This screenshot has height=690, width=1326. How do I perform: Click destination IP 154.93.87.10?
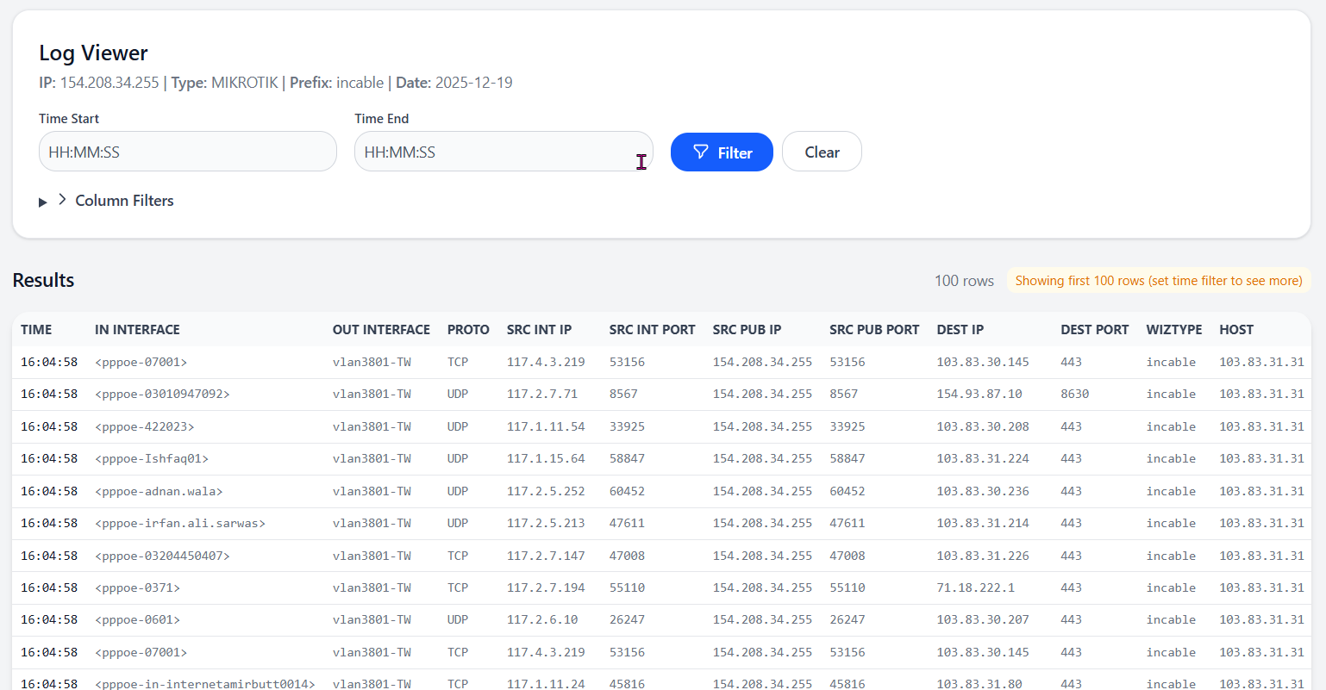pyautogui.click(x=979, y=395)
